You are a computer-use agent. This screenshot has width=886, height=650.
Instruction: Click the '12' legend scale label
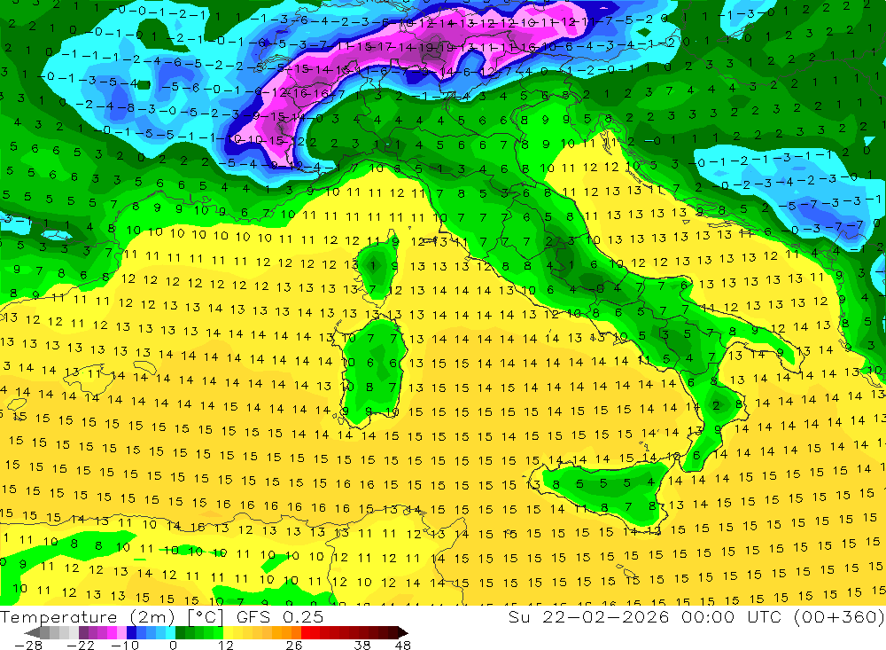[x=225, y=646]
